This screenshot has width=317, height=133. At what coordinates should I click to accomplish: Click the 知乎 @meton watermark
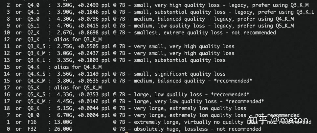click(279, 120)
